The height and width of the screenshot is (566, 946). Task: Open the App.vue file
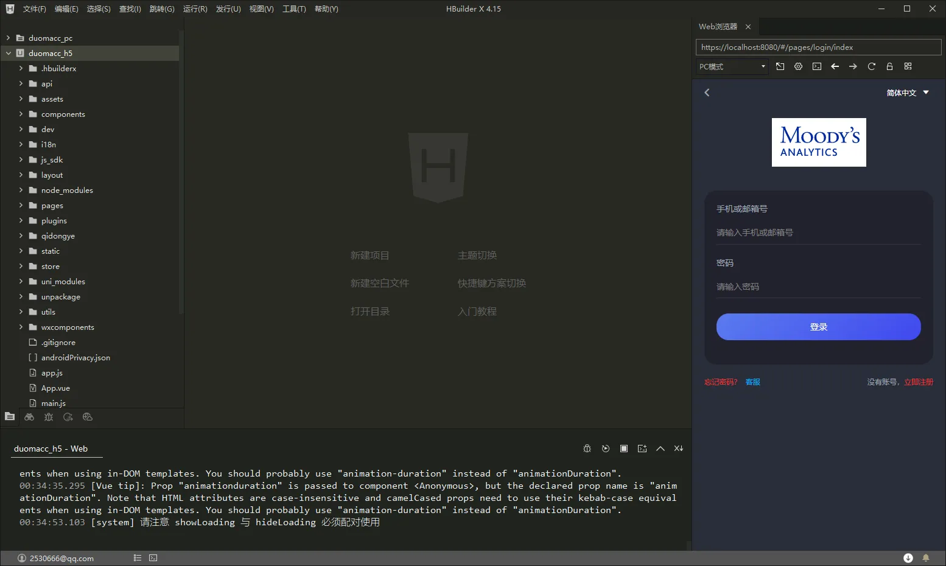55,388
